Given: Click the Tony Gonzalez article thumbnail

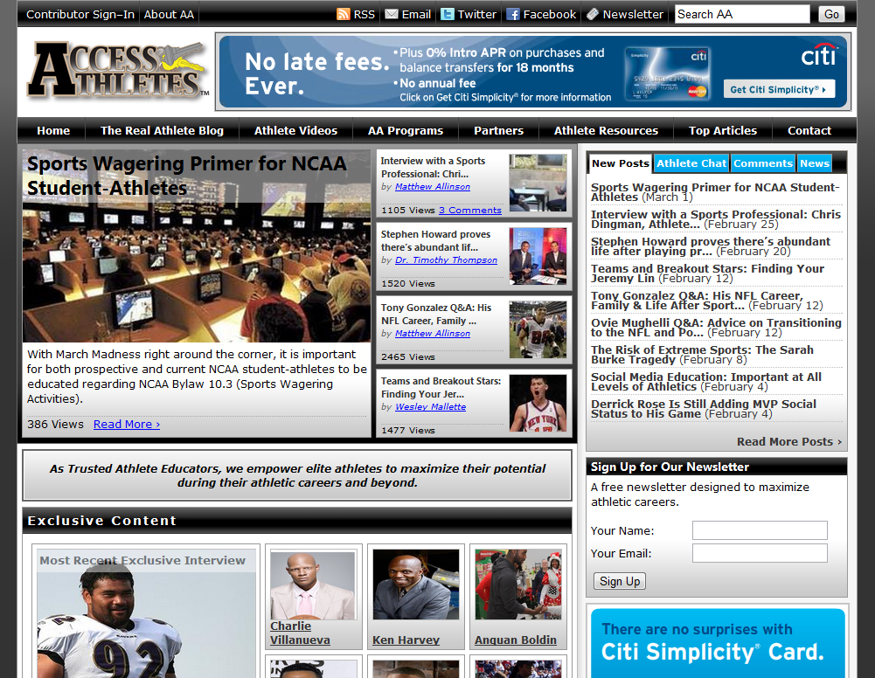Looking at the screenshot, I should click(538, 329).
